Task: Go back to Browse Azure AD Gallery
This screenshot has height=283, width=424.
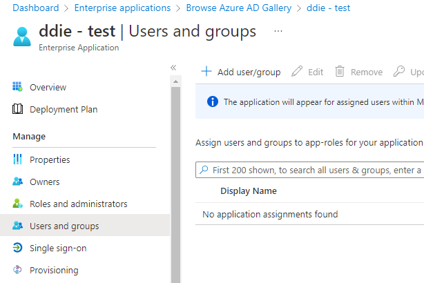Action: click(x=239, y=8)
